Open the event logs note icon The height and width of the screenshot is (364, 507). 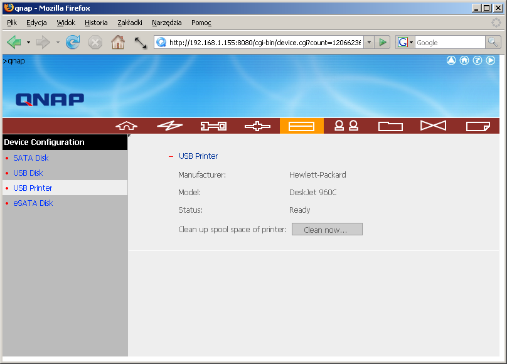pos(478,126)
